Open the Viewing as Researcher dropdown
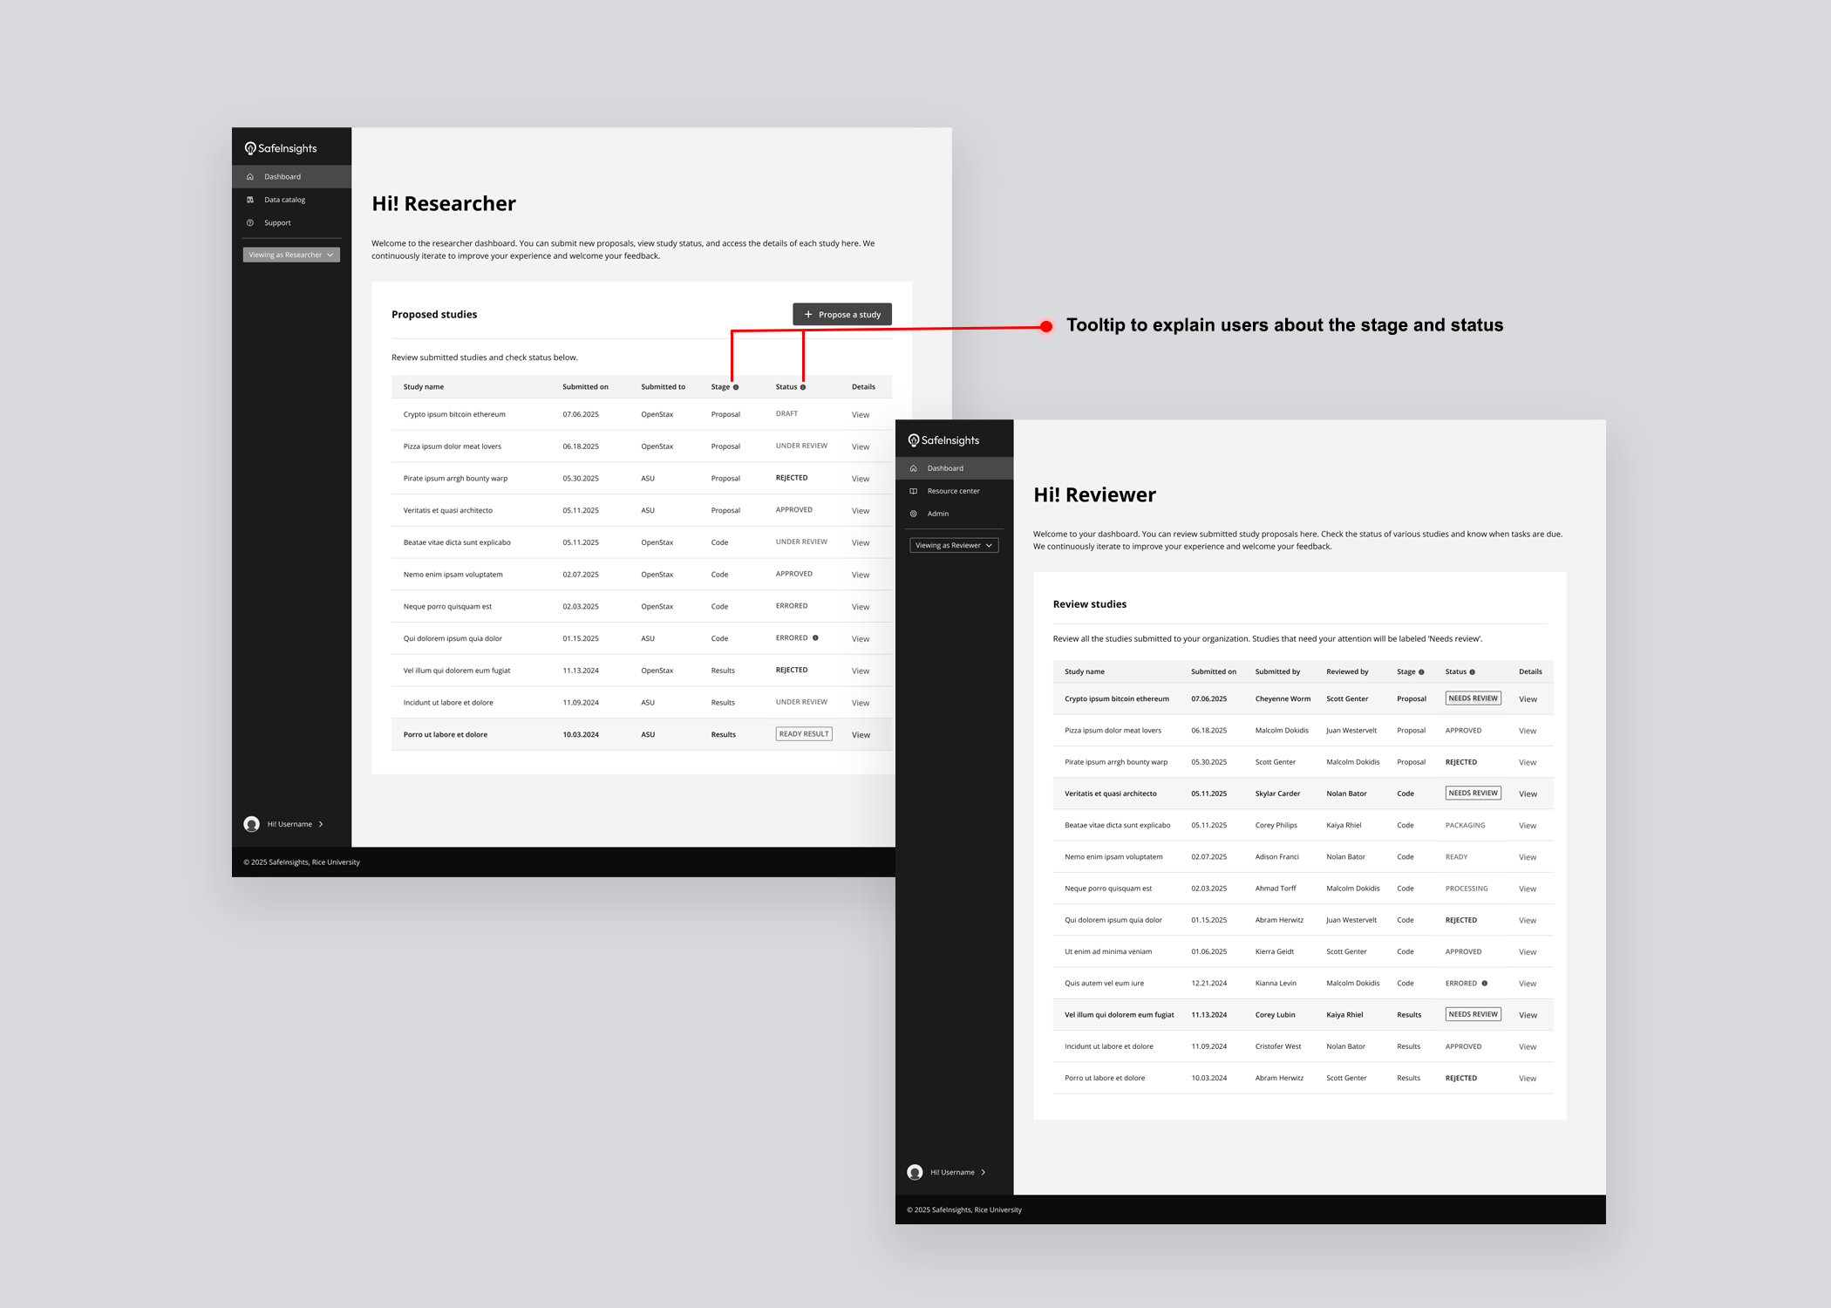 pyautogui.click(x=291, y=255)
